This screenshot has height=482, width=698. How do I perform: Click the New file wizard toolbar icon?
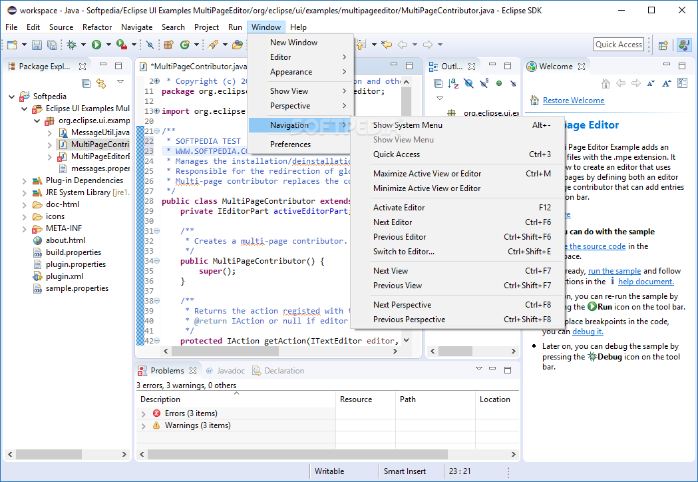12,45
